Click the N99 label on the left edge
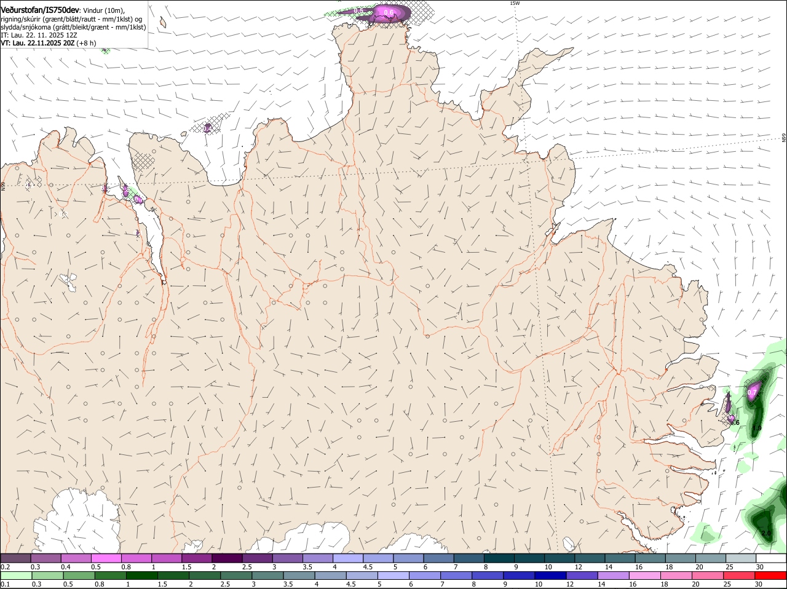Screen dimensions: 787x589 point(3,186)
